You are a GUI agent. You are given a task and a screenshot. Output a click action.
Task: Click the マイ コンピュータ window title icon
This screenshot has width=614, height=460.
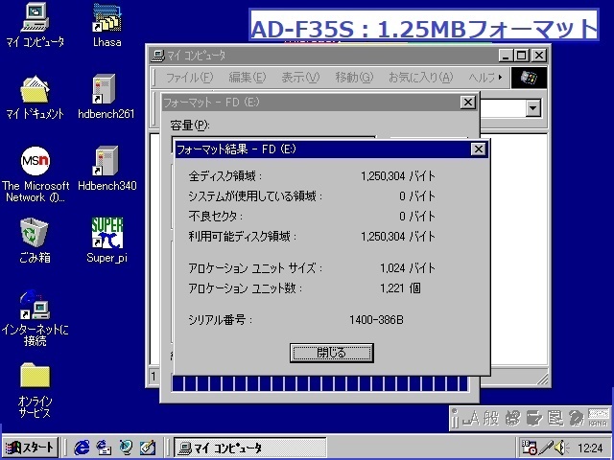[157, 56]
